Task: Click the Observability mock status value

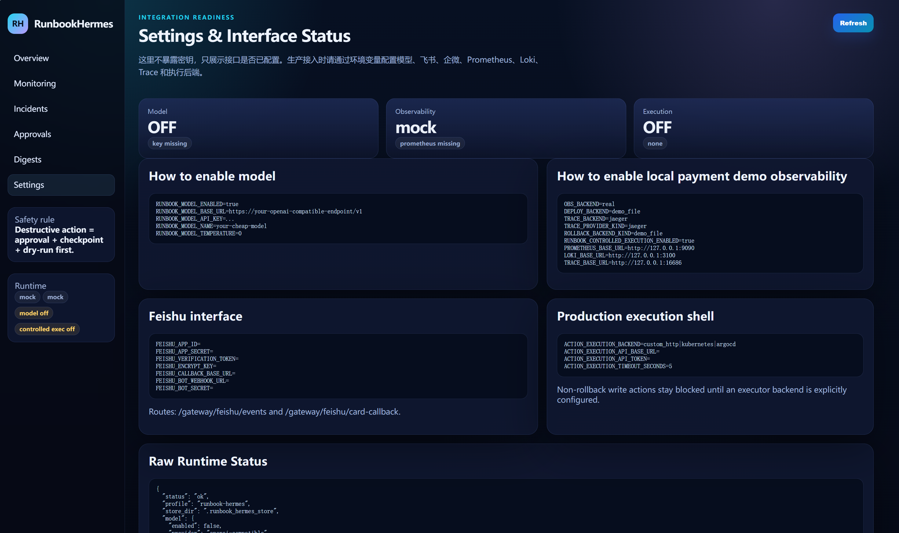Action: point(416,128)
